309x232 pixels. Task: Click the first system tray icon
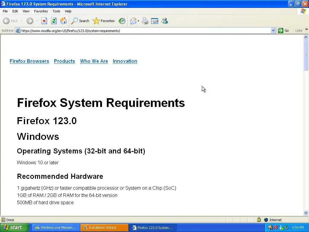[270, 228]
